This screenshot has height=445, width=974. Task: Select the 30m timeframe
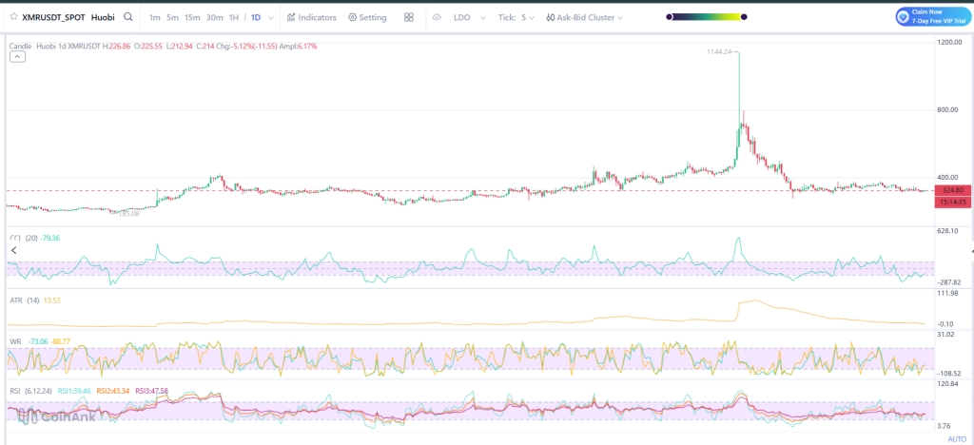point(214,17)
